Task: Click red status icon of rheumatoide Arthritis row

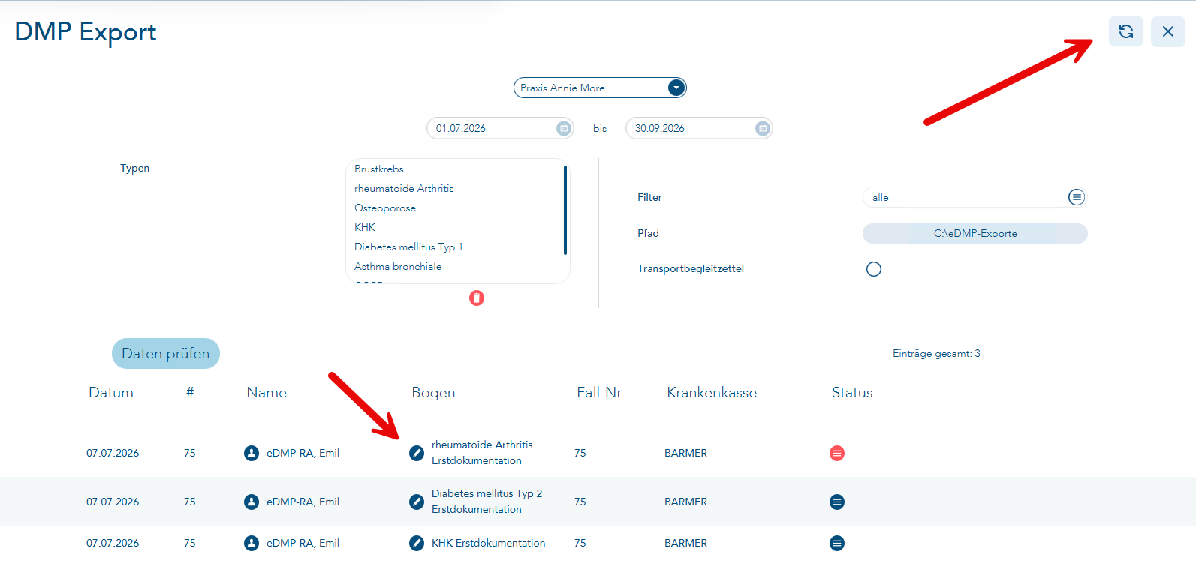Action: (x=837, y=453)
